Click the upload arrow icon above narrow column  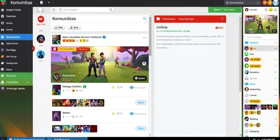(x=40, y=10)
